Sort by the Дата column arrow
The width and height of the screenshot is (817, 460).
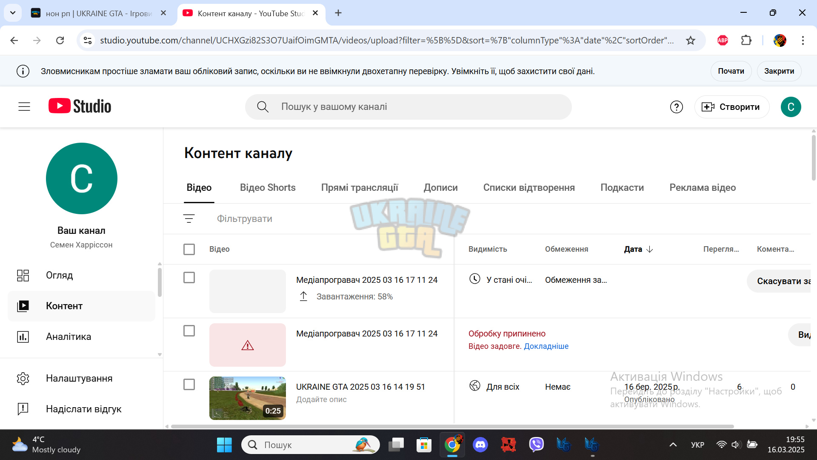[x=649, y=249]
